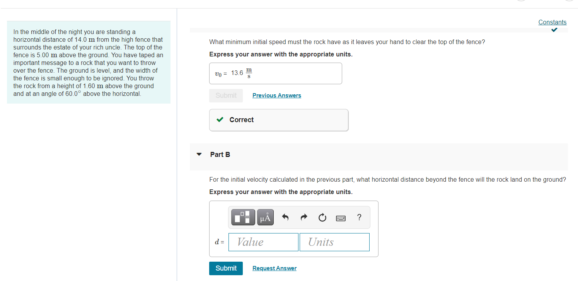Viewport: 578px width, 281px height.
Task: Click the teal completion checkmark below Constants
Action: (x=554, y=30)
